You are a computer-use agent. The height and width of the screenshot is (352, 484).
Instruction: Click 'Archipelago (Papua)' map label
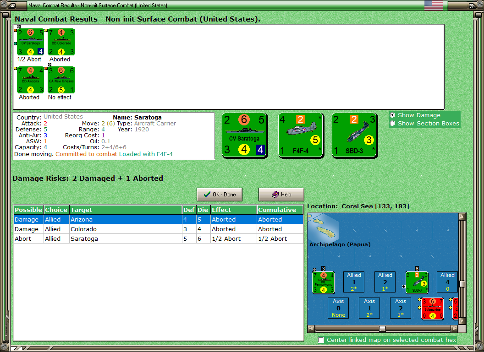[340, 244]
